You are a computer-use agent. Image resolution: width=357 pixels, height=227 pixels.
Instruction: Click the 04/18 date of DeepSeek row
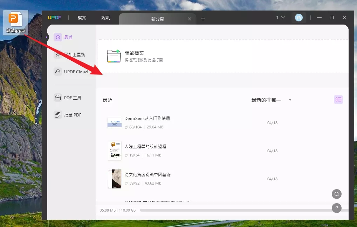272,123
